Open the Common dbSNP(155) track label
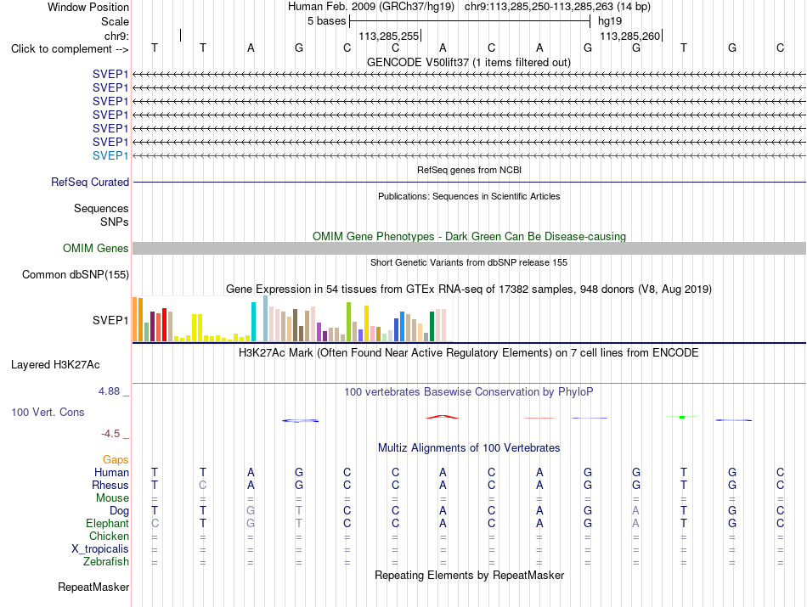Screen dimensions: 807x607 pyautogui.click(x=75, y=275)
